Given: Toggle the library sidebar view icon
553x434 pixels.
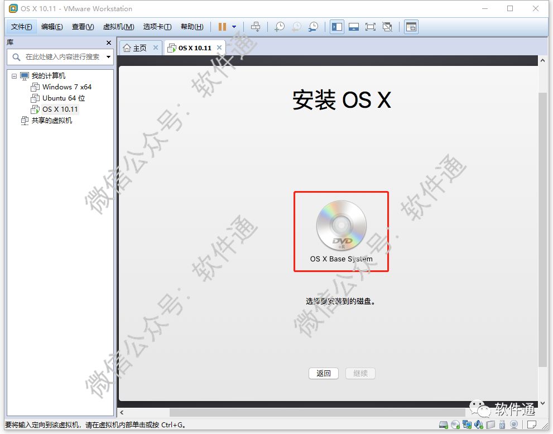Looking at the screenshot, I should [x=337, y=27].
